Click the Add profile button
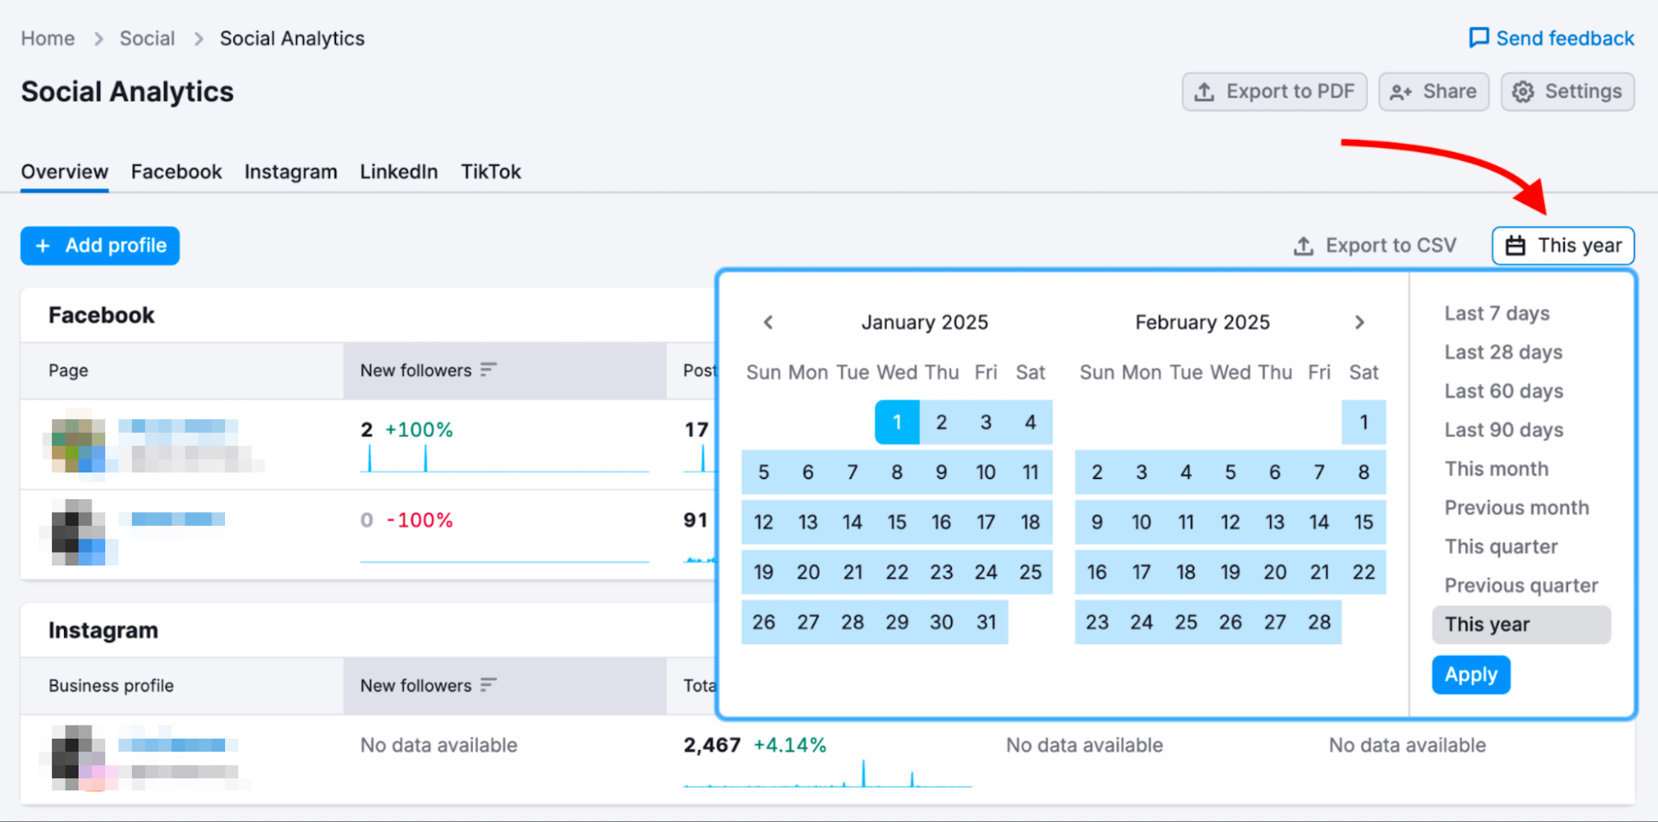Image resolution: width=1658 pixels, height=822 pixels. (x=99, y=245)
